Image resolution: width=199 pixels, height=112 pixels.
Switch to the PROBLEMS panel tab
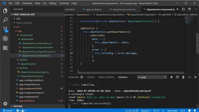pyautogui.click(x=76, y=77)
